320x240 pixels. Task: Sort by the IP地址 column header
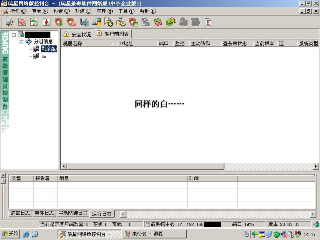point(137,44)
